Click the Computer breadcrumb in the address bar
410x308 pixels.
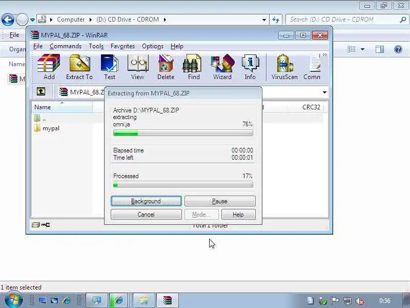coord(71,20)
